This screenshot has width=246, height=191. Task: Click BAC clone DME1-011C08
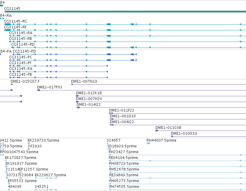pyautogui.click(x=168, y=128)
